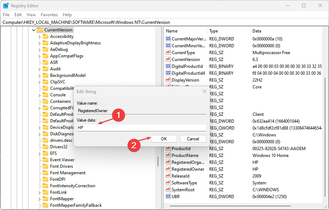
Task: Expand the FontLink key
Action: [39, 193]
